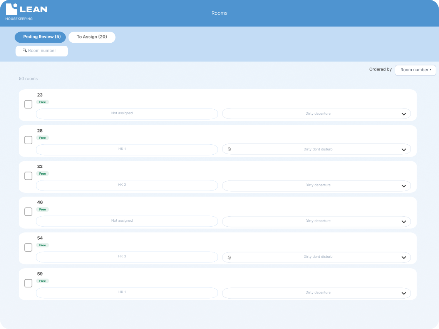Click the Free badge of room 59
Screen dimensions: 439x329
click(43, 281)
